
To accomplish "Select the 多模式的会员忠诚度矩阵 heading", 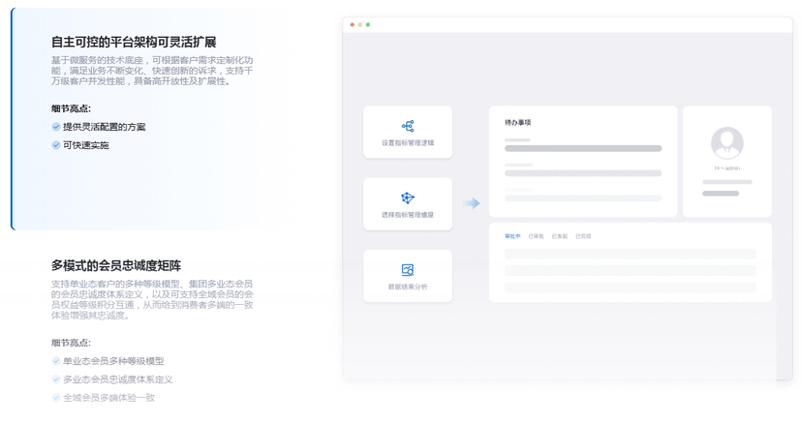I will point(116,265).
